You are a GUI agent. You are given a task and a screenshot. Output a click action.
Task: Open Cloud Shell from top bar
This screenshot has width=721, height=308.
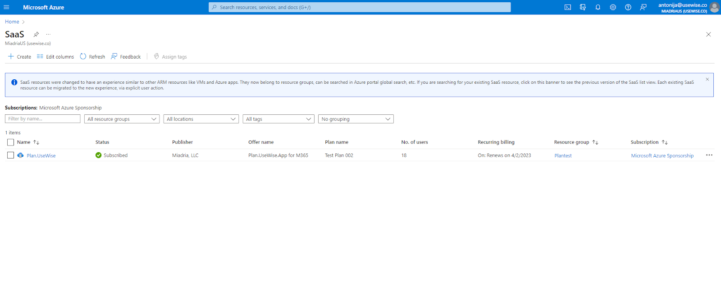(x=568, y=7)
